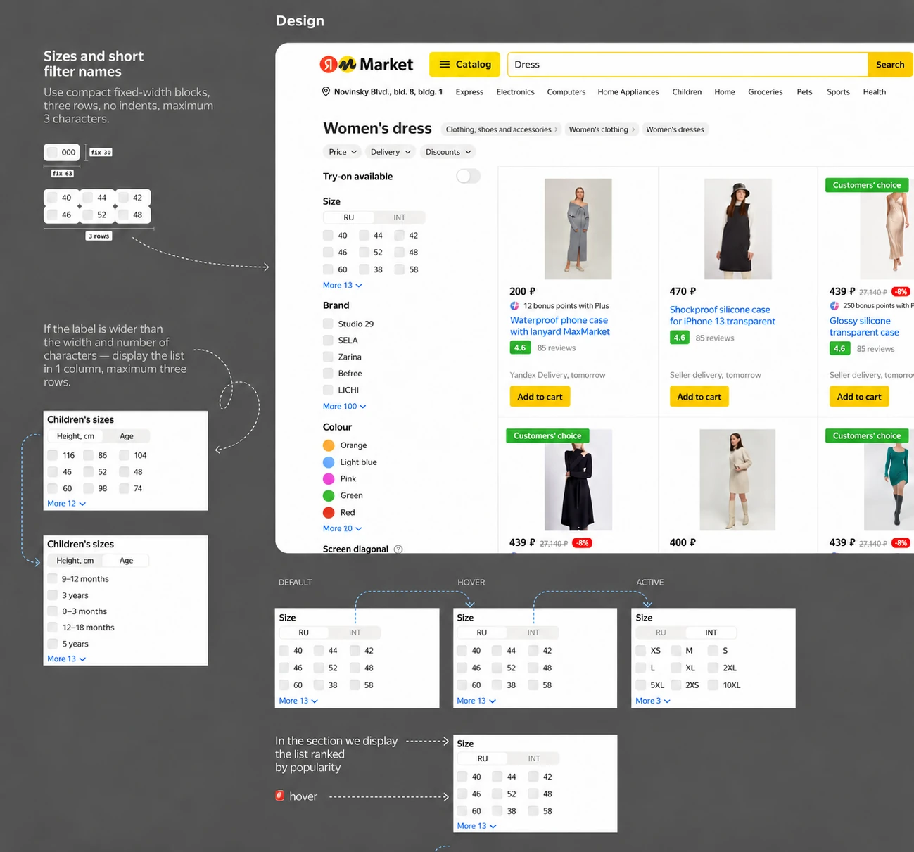Check the 10XL size checkbox
This screenshot has height=852, width=914.
[713, 685]
